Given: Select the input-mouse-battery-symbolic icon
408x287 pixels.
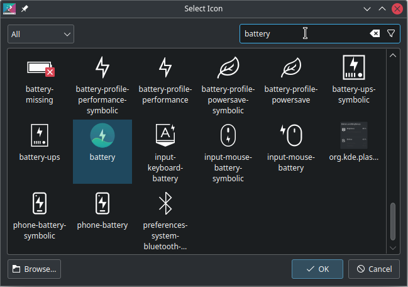Looking at the screenshot, I should click(228, 135).
